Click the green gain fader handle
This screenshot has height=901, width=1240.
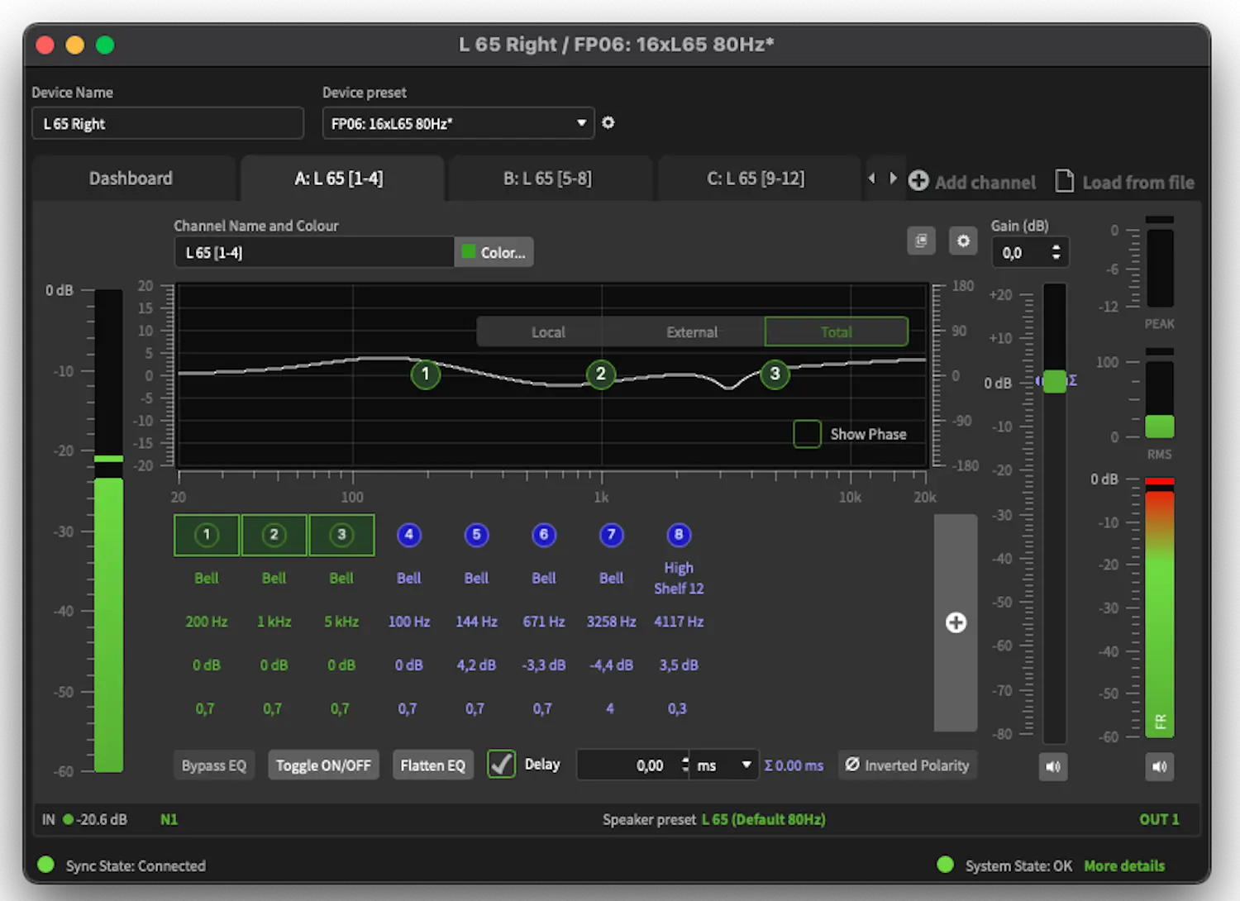point(1055,381)
